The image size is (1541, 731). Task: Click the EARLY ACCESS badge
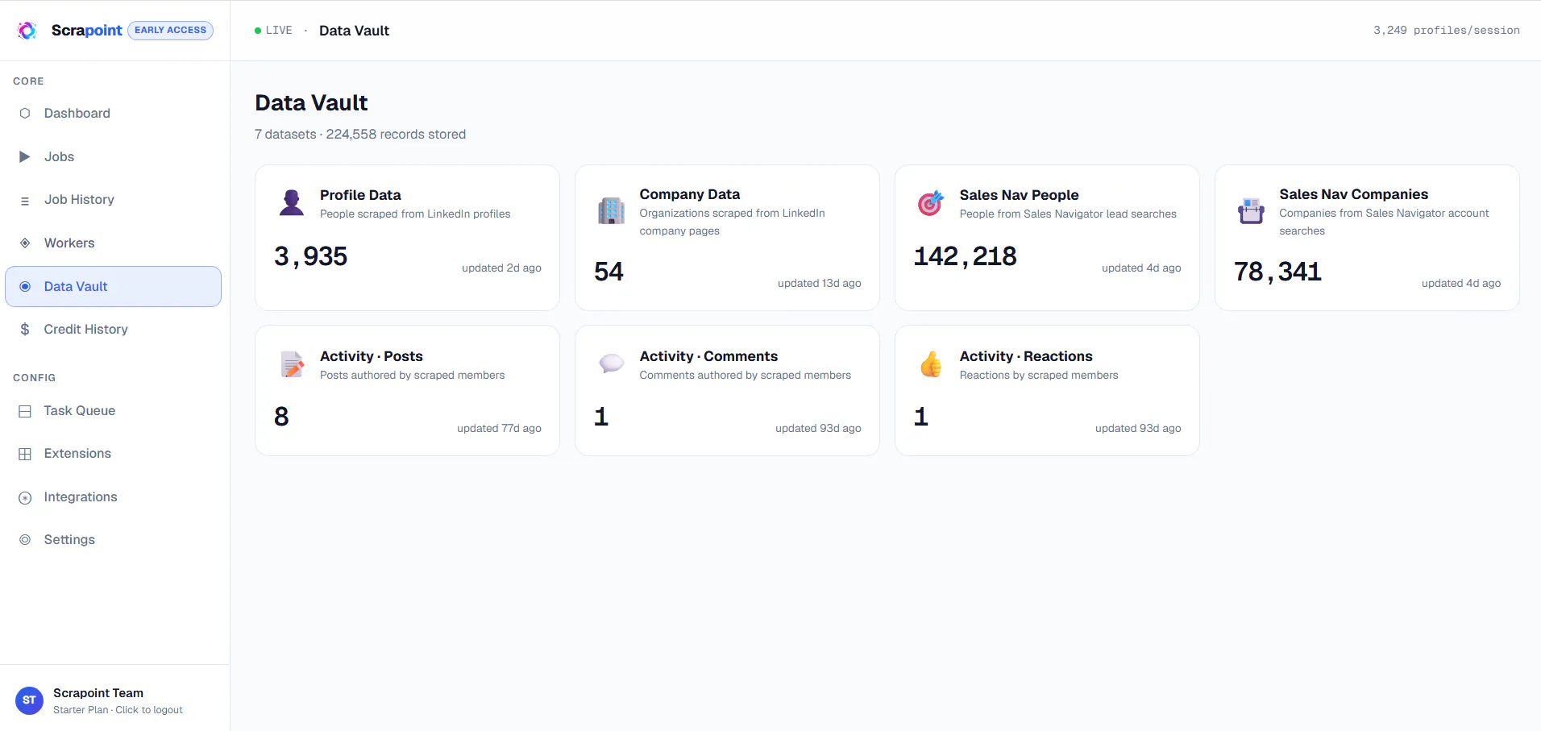pyautogui.click(x=170, y=31)
